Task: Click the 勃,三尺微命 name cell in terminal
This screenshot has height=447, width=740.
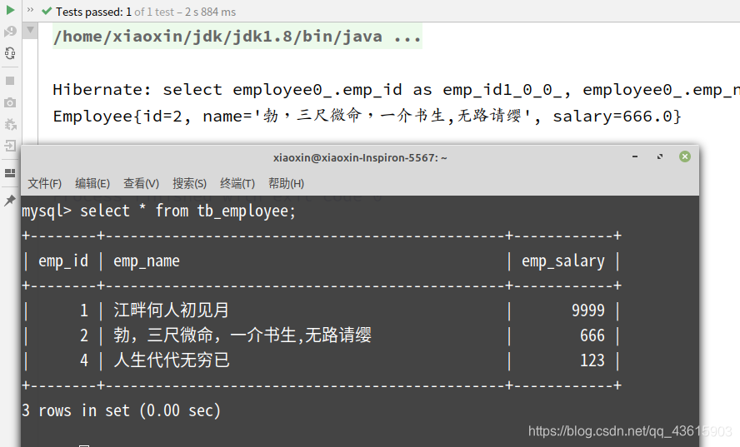Action: [x=242, y=335]
